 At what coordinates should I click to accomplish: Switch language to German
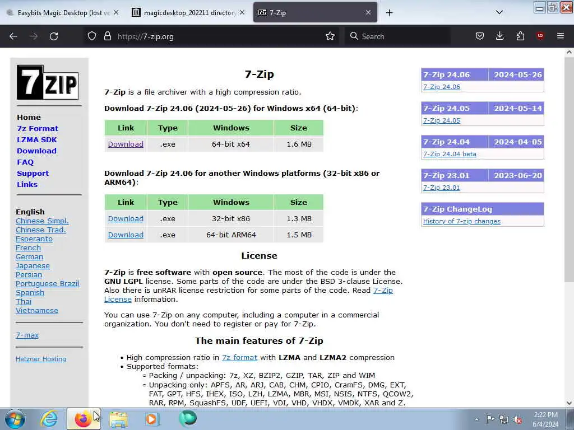pos(29,256)
